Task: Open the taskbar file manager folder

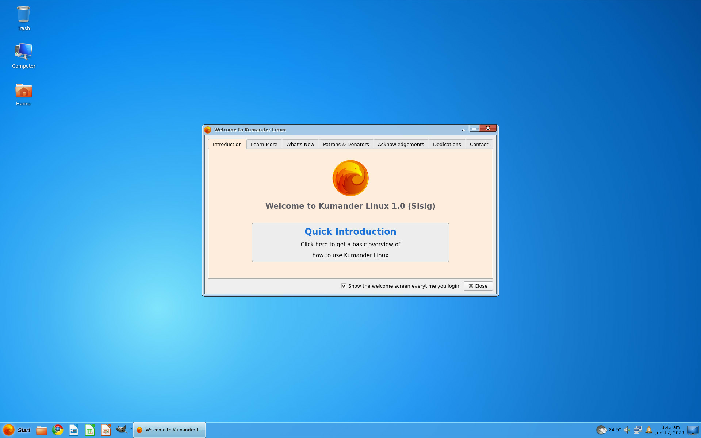Action: (x=42, y=430)
